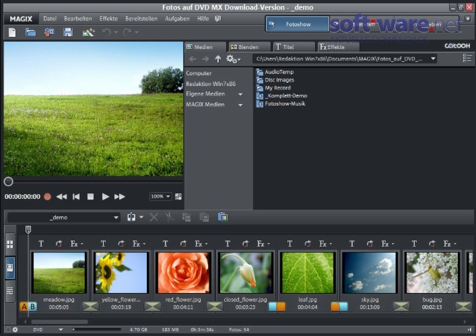The height and width of the screenshot is (336, 476).
Task: Click the save disk icon in toolbar
Action: tap(68, 32)
